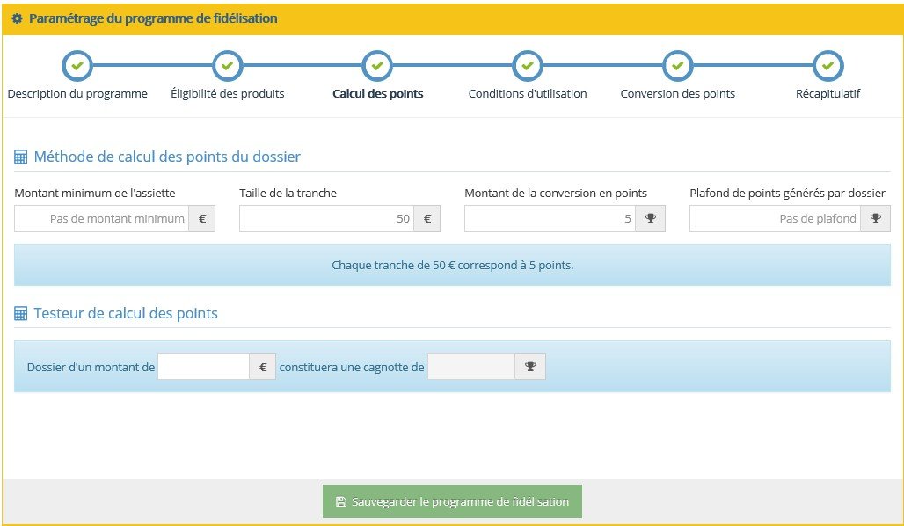
Task: Focus the Plafond de points générés field
Action: [x=775, y=219]
